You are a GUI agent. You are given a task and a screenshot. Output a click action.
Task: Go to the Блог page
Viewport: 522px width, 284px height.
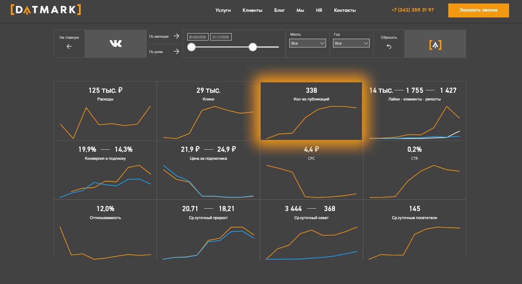279,10
